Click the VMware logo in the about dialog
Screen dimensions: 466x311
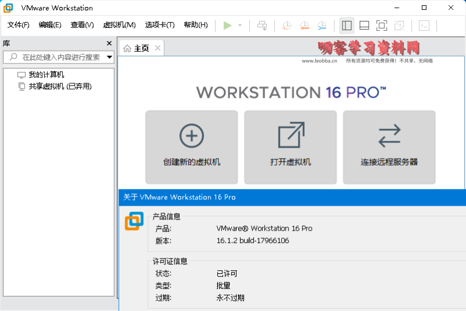[x=134, y=221]
